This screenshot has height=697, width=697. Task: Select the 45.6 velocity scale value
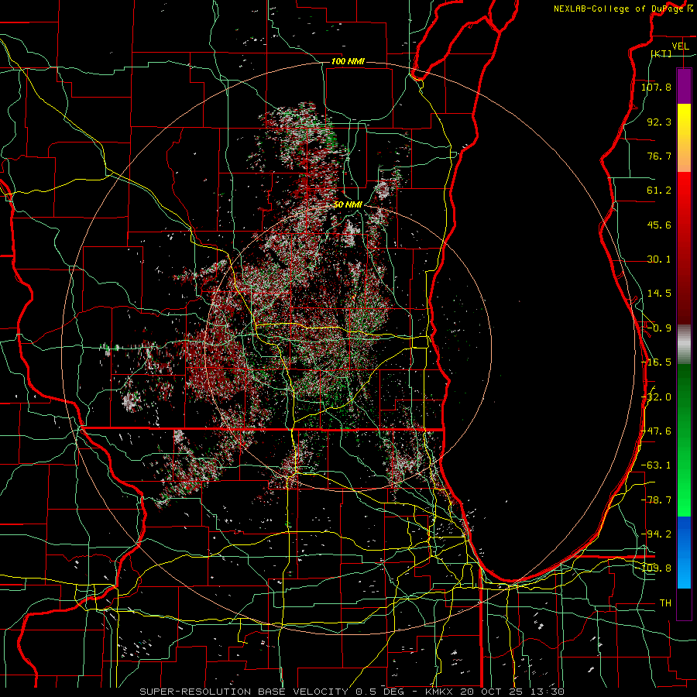659,225
